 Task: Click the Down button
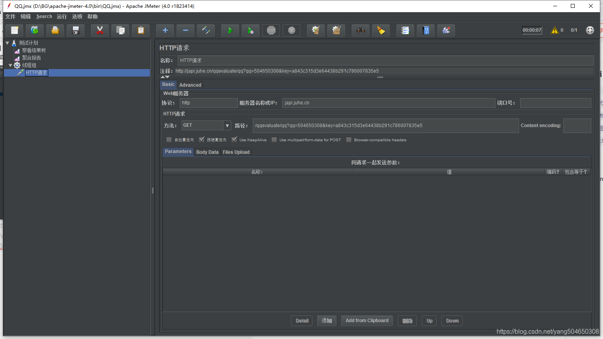click(x=452, y=321)
